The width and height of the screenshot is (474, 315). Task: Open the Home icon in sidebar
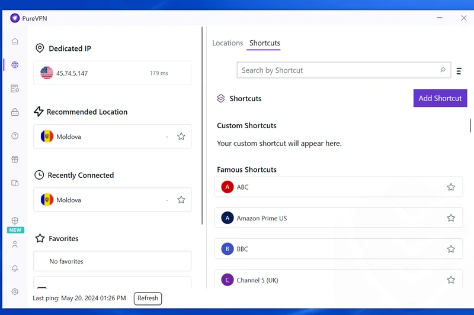click(x=15, y=41)
